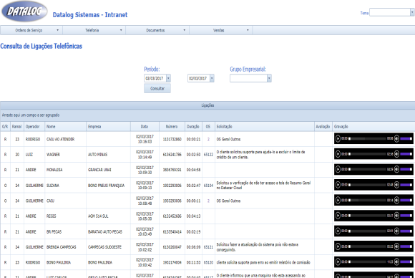
Task: Select the cell with OS number 65120
Action: (208, 262)
